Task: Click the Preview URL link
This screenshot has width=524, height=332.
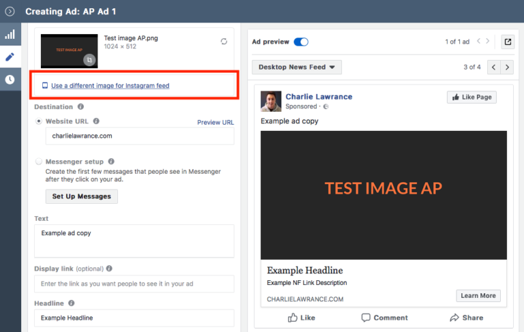Action: click(x=215, y=123)
